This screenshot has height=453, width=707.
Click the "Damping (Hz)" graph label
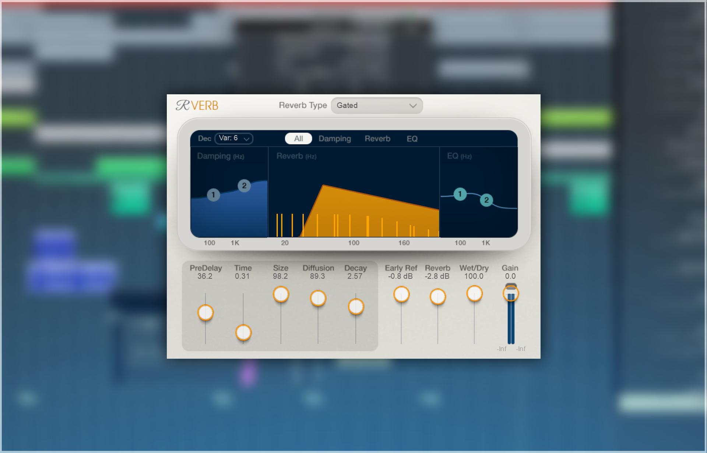[221, 156]
